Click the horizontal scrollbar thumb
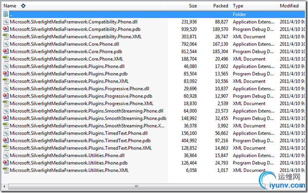 tap(136, 186)
